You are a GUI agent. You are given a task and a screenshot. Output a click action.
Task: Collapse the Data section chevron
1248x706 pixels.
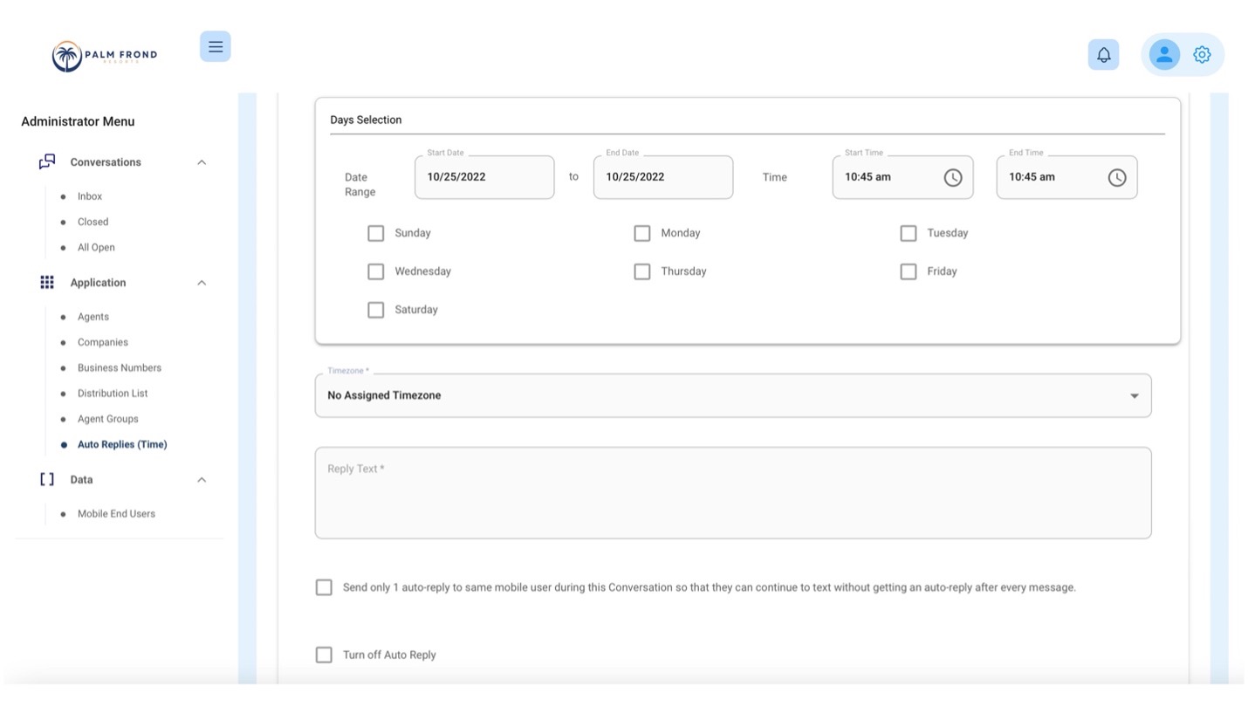point(202,480)
